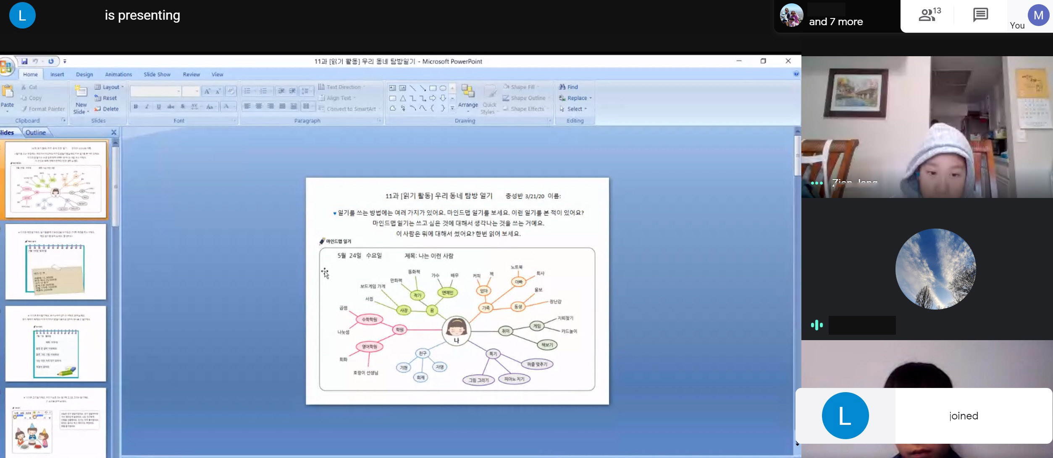
Task: Click the PowerPoint help question icon
Action: (x=796, y=74)
